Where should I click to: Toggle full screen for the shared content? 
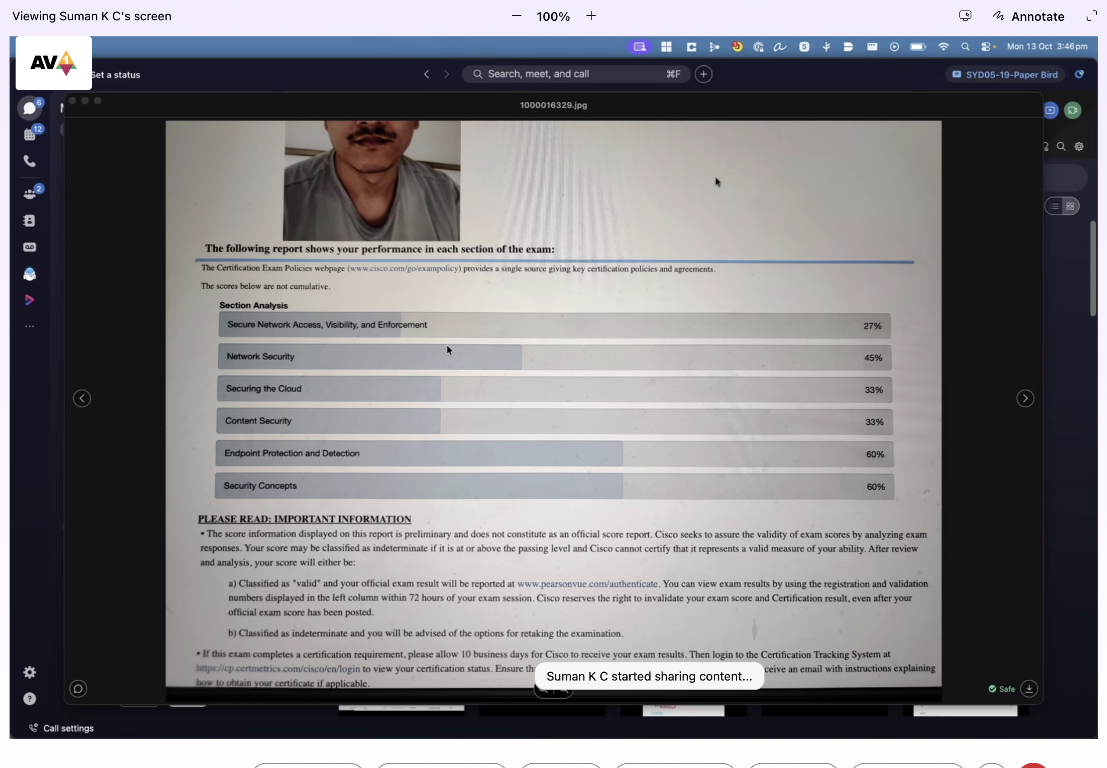1091,16
